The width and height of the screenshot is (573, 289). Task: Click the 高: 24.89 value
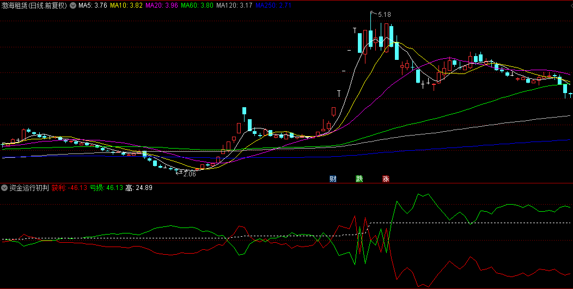[139, 188]
